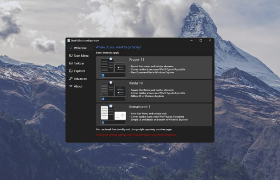Open the Welcome page in sidebar
280x180 pixels.
80,48
